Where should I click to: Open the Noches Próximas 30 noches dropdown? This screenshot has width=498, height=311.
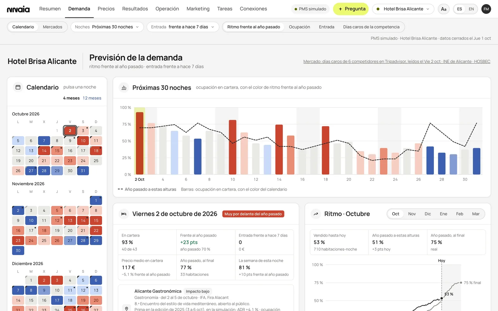click(x=107, y=27)
